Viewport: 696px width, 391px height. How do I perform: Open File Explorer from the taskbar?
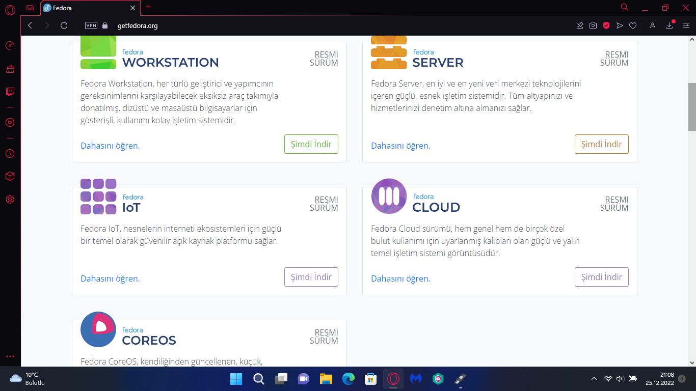326,379
